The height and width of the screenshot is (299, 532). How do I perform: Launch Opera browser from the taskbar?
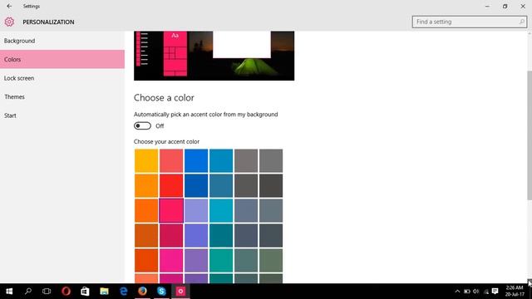(x=66, y=292)
